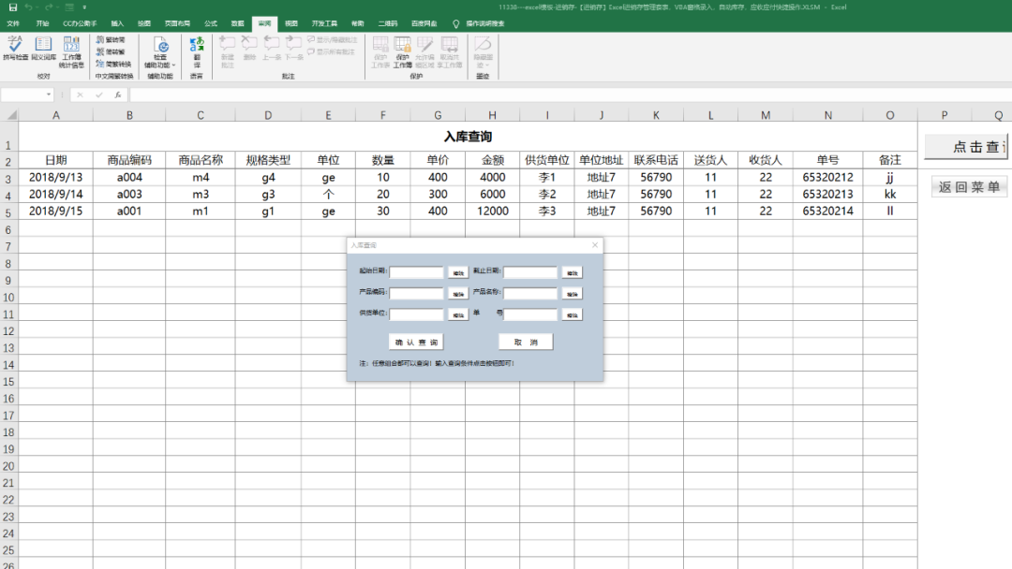Viewport: 1012px width, 569px height.
Task: Switch to the 视图 ribbon tab
Action: (x=291, y=23)
